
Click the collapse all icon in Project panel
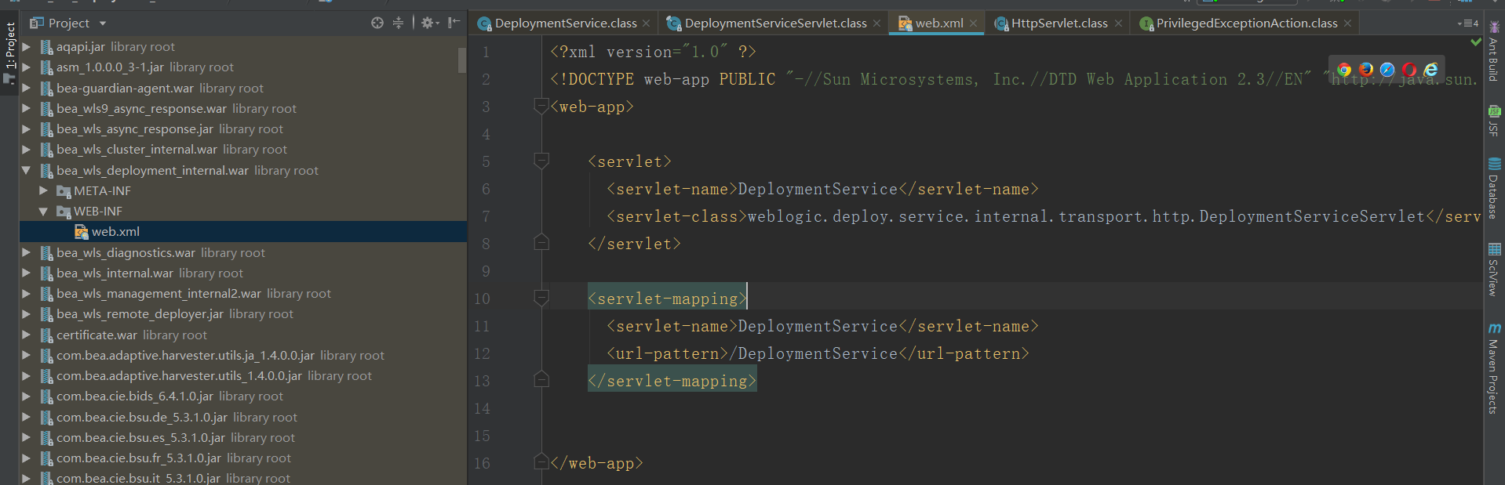point(398,23)
